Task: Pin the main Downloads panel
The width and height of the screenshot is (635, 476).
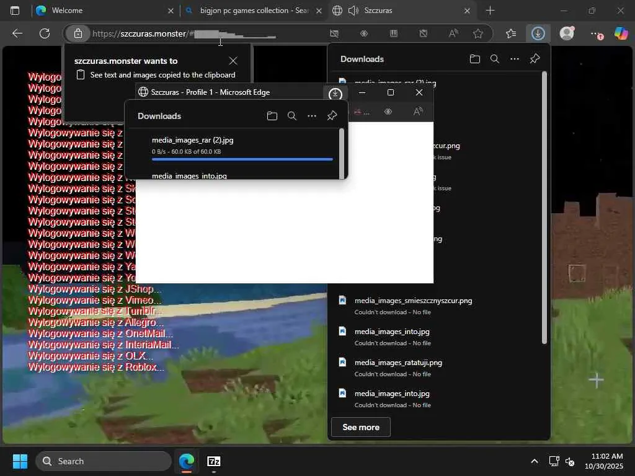Action: coord(535,59)
